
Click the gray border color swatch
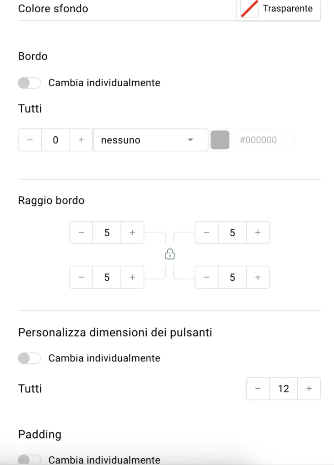pos(220,140)
